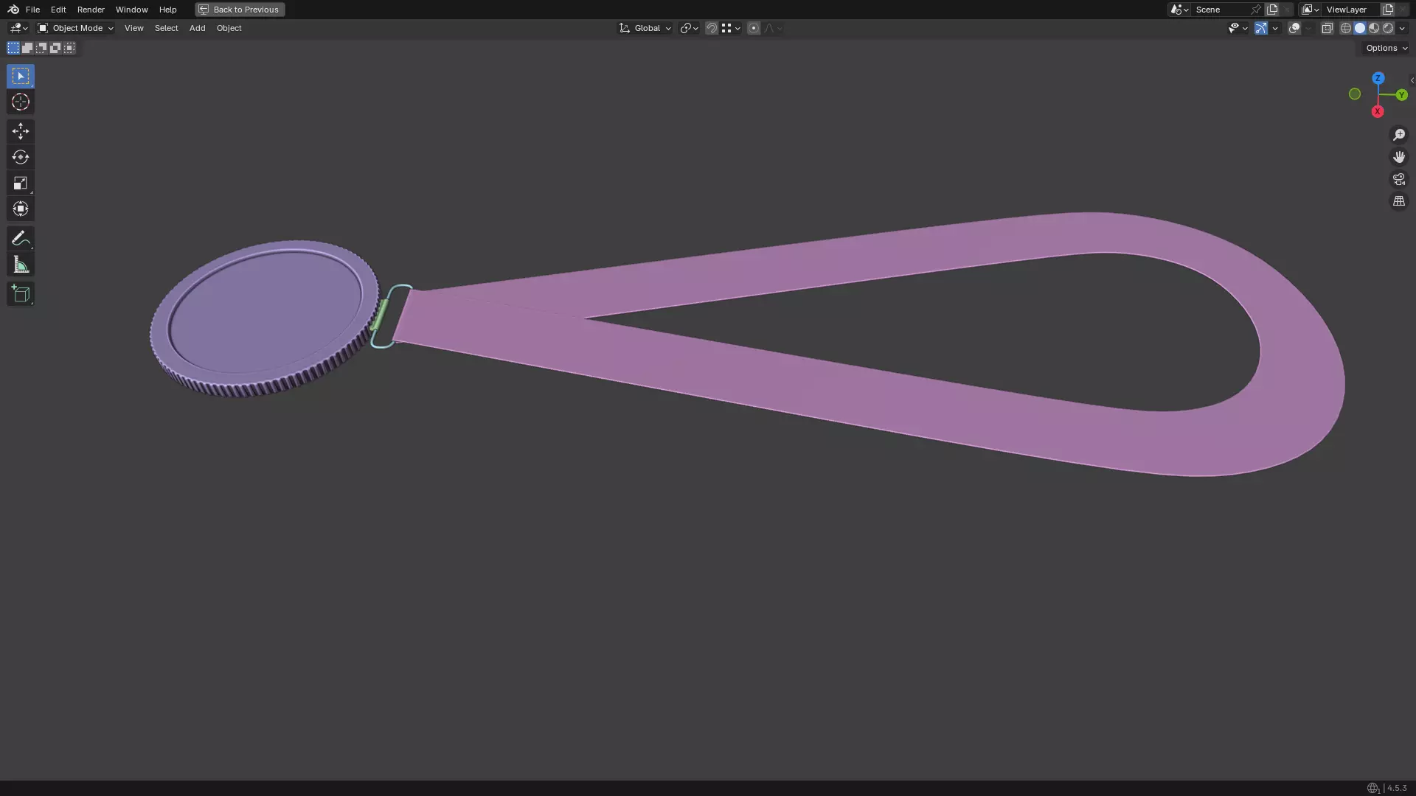Click Back to Previous button
1416x796 pixels.
(x=240, y=10)
